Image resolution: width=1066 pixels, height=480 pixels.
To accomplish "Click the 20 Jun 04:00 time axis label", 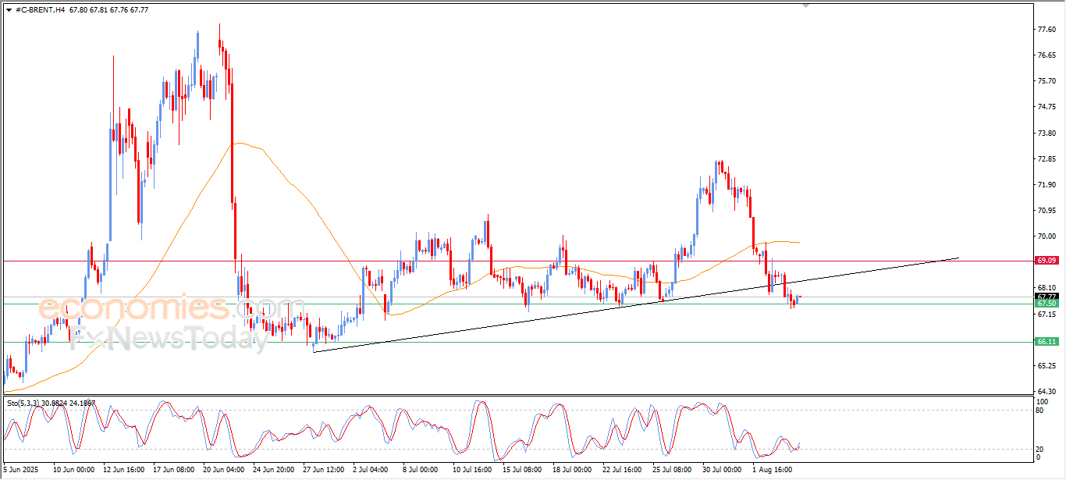I will (223, 470).
